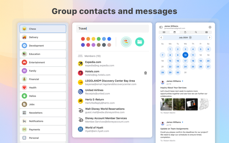Image resolution: width=229 pixels, height=143 pixels.
Task: Pick the red color swatch
Action: pos(83,39)
